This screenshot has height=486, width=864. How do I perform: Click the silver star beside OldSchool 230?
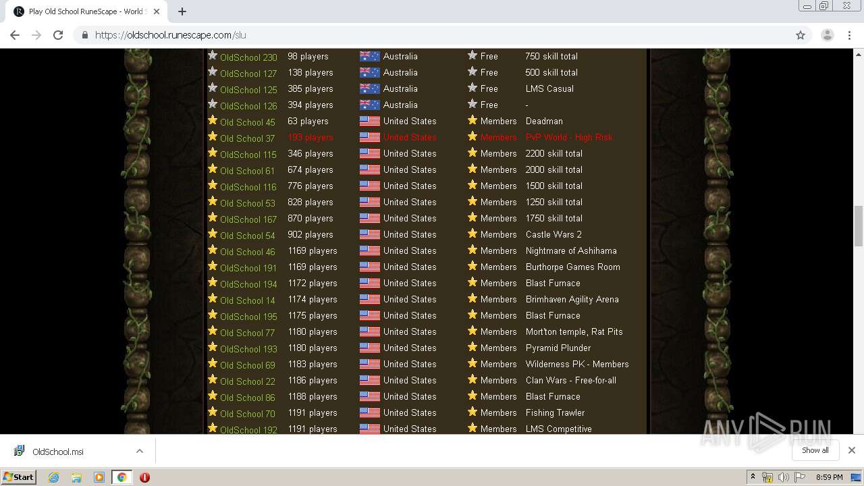coord(213,55)
